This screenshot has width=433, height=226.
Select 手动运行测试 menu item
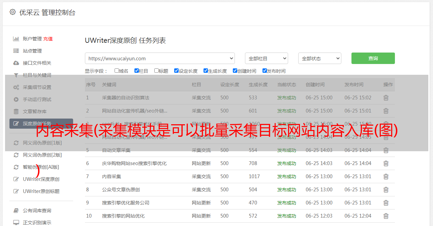37,99
